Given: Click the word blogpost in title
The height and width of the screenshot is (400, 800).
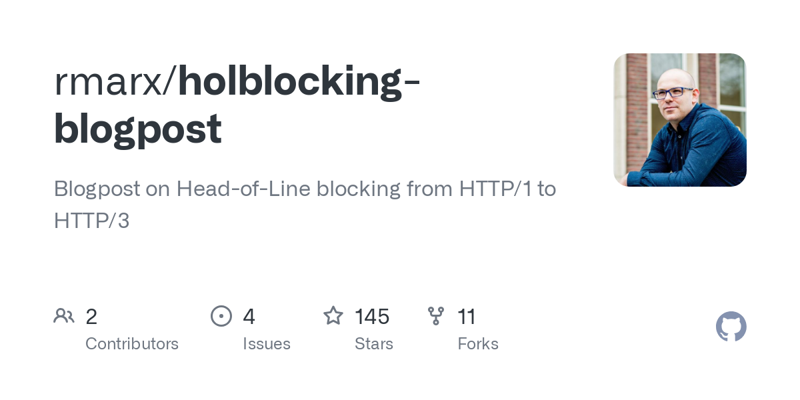Looking at the screenshot, I should 137,129.
